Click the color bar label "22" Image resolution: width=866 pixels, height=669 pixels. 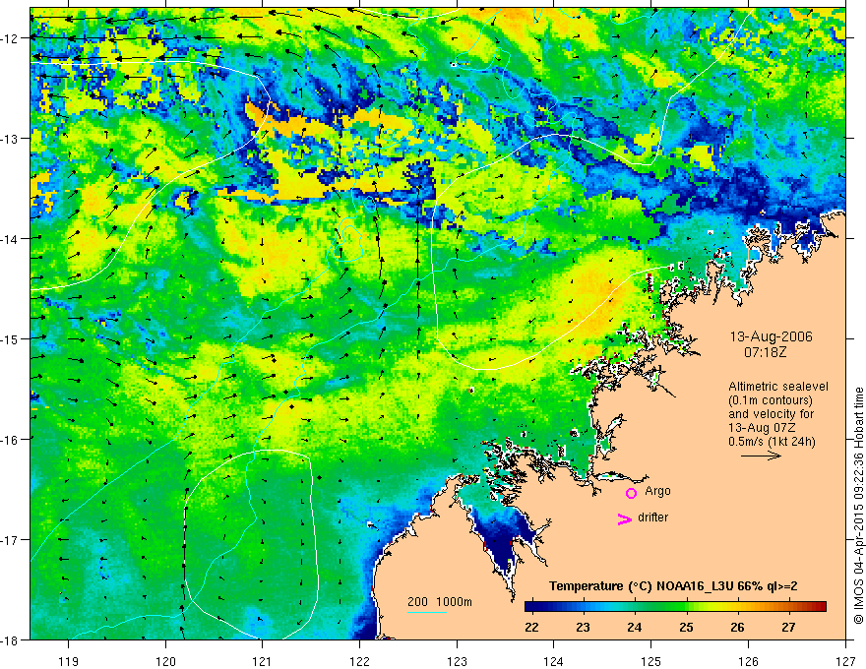531,627
